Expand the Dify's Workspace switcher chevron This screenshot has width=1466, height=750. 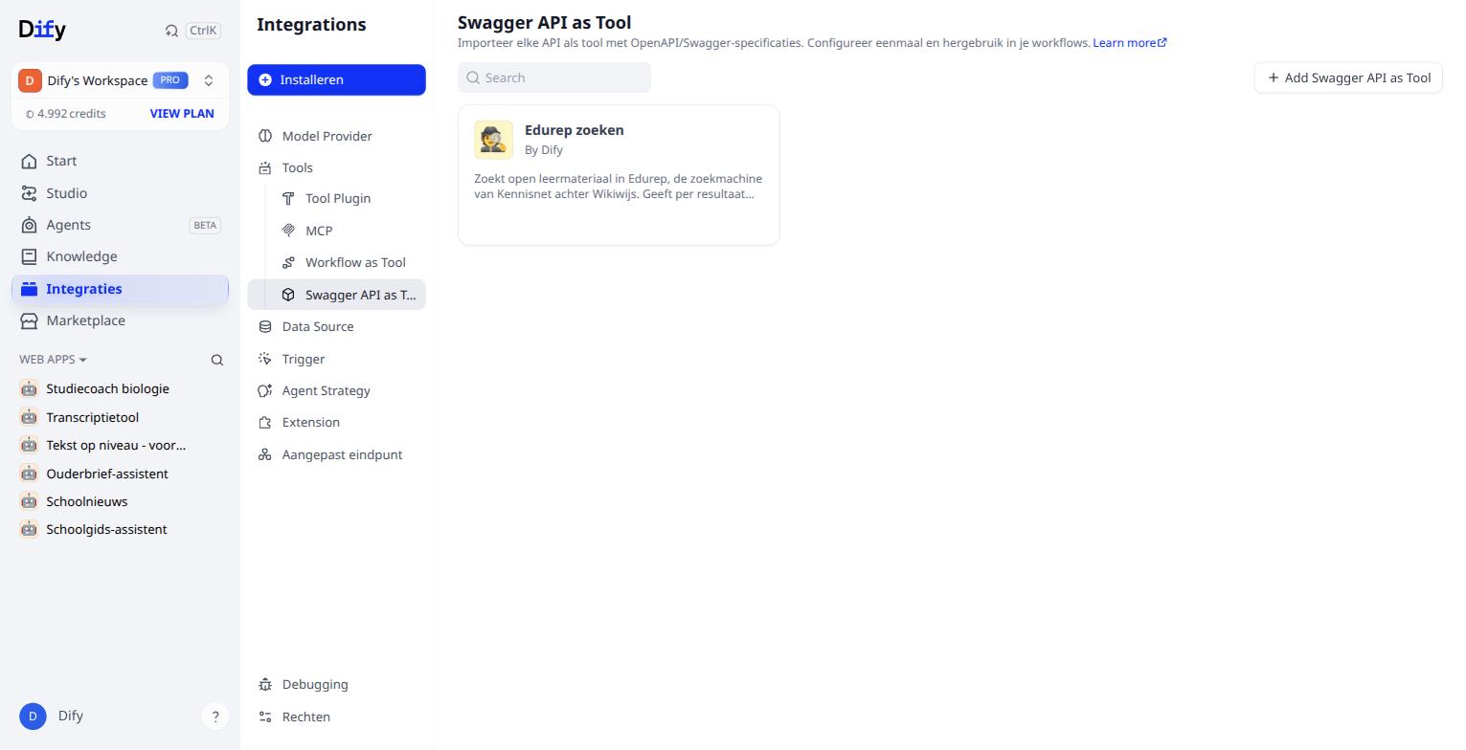pos(209,80)
